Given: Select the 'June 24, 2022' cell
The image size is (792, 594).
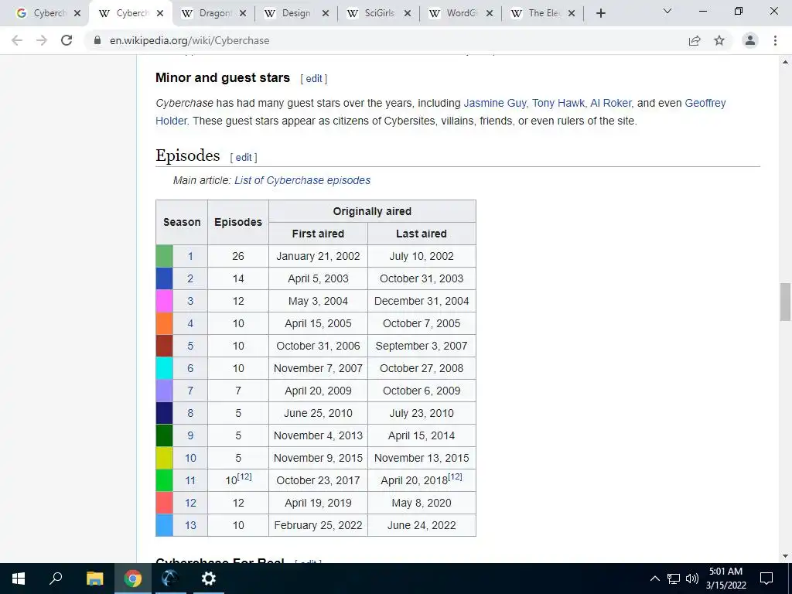Looking at the screenshot, I should tap(422, 525).
